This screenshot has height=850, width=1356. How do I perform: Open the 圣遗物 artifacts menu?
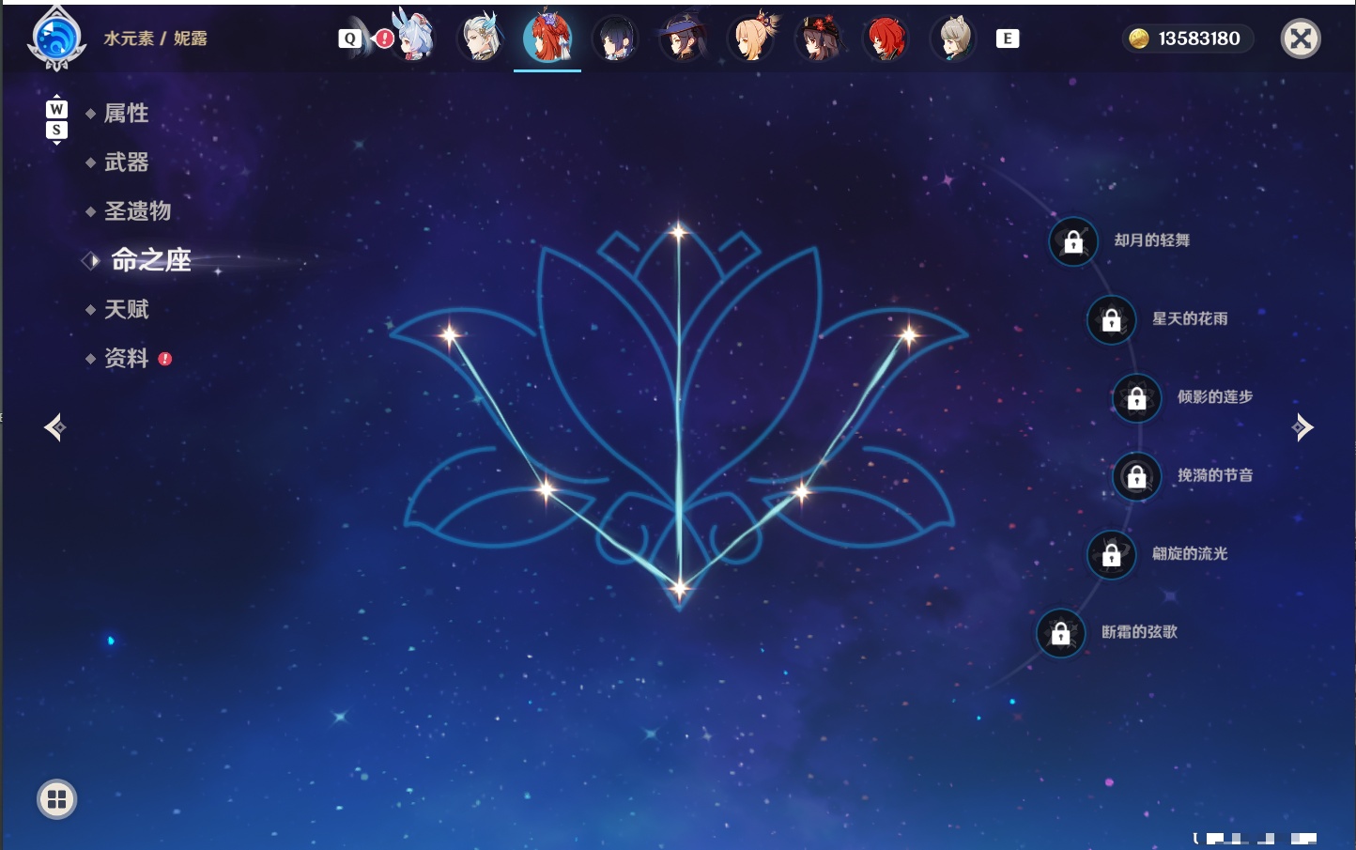click(137, 211)
